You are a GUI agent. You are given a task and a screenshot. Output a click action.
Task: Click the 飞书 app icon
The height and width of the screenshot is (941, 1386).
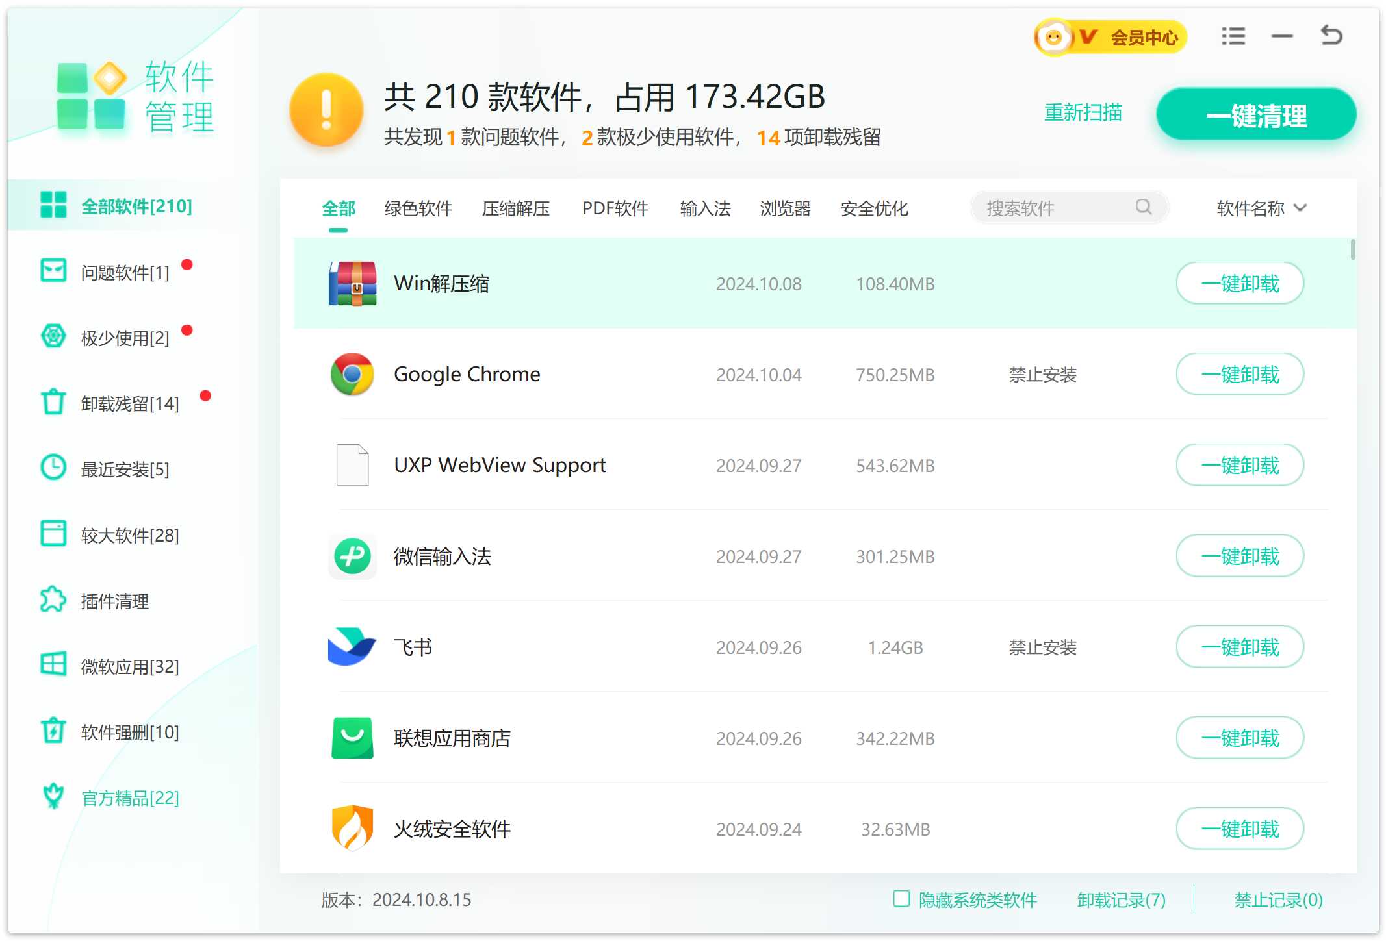(352, 647)
